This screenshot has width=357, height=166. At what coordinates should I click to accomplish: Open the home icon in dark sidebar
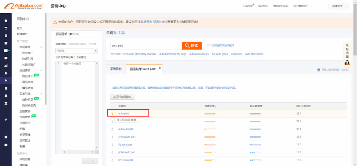pos(6,21)
